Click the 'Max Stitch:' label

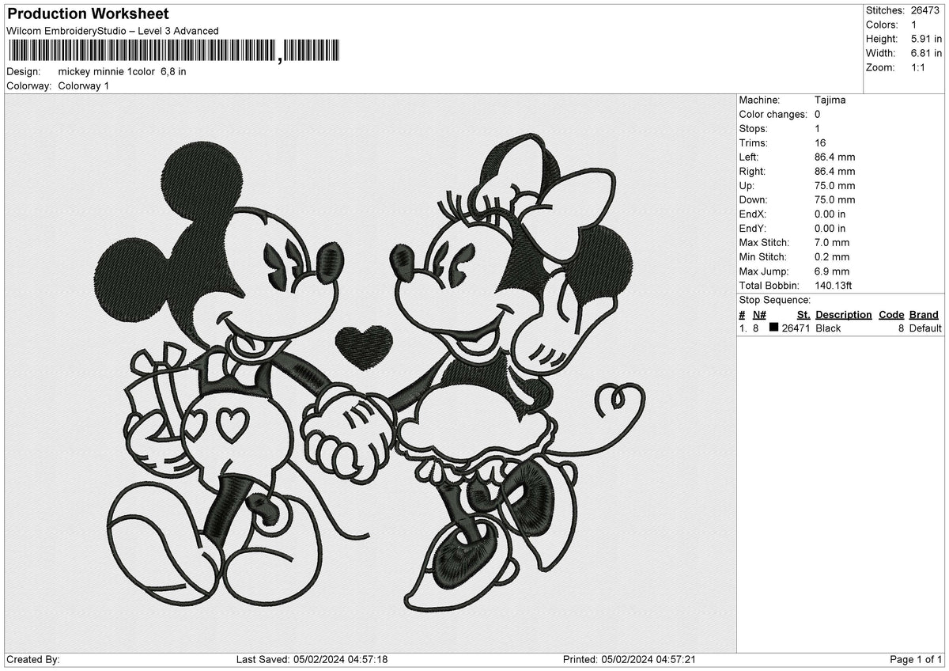click(762, 242)
